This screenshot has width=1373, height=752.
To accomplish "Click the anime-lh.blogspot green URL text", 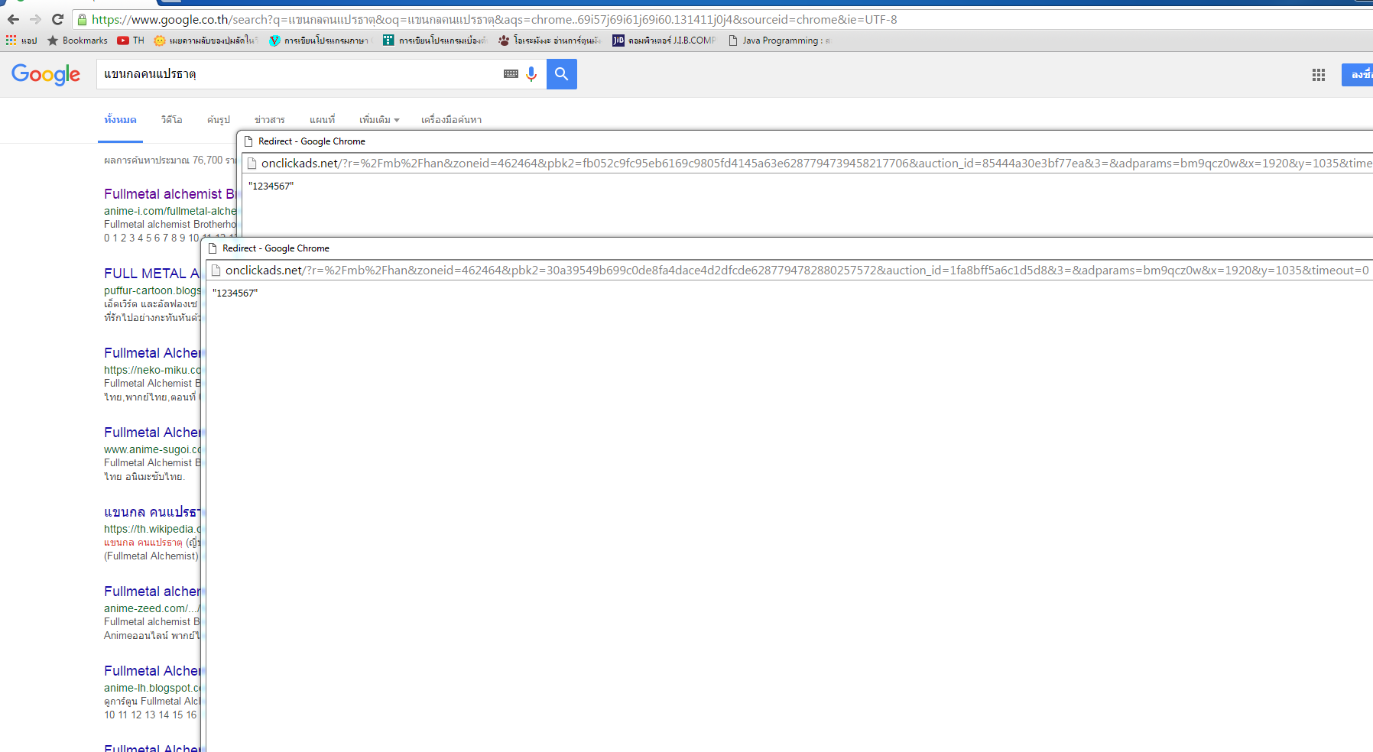I will (152, 688).
